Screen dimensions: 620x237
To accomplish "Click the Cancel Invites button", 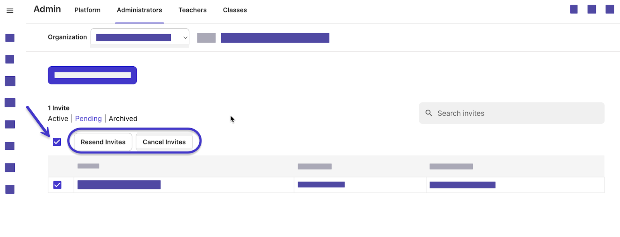I will (164, 142).
